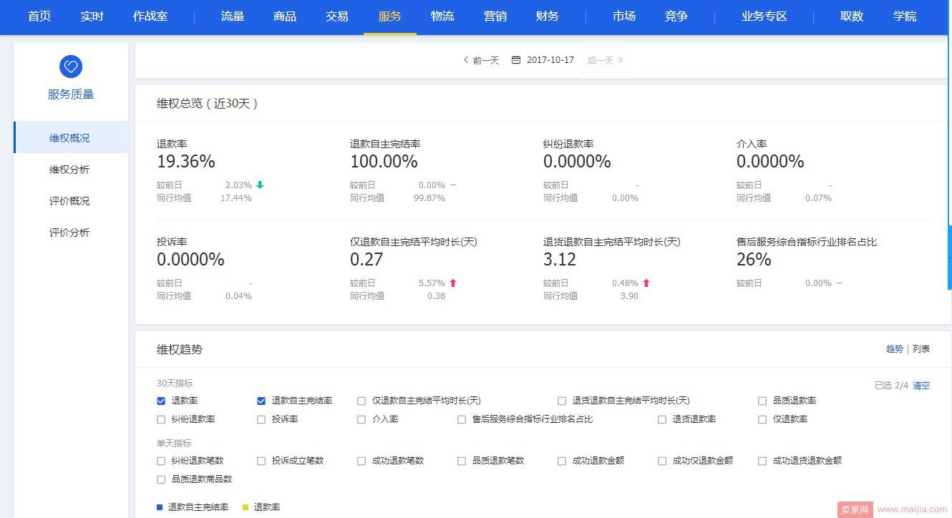Click the 已选 2/4 counter
The height and width of the screenshot is (518, 952).
tap(891, 386)
